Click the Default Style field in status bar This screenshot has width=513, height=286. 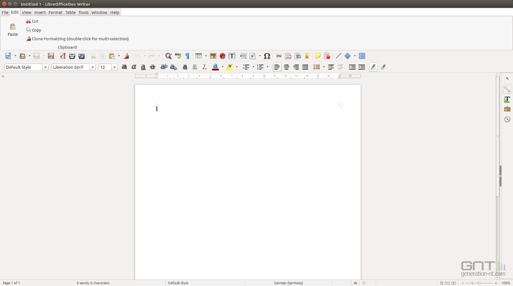(x=178, y=283)
